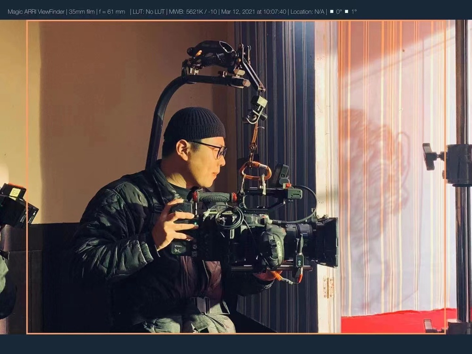Click the shadow on the striped curtain
This screenshot has height=354, width=472.
click(x=378, y=156)
